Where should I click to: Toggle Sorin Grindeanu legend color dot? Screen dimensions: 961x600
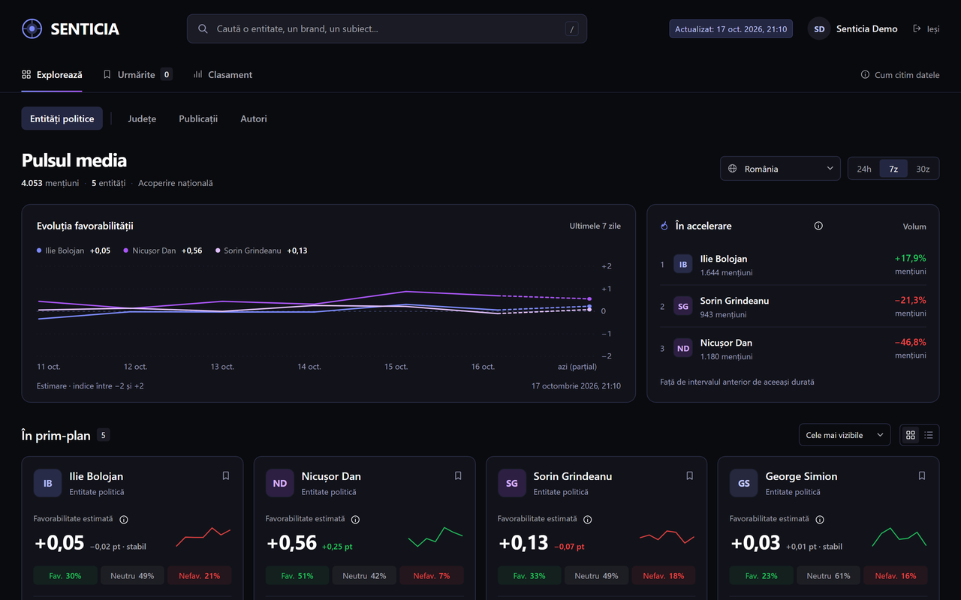(x=218, y=250)
